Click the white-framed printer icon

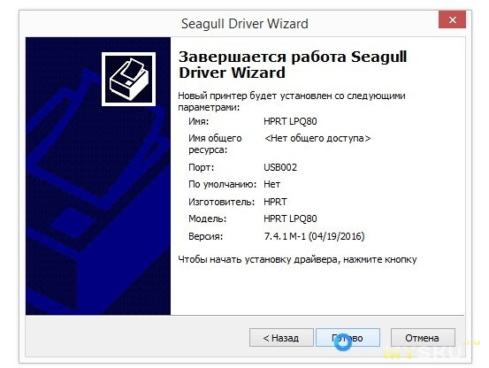(128, 80)
